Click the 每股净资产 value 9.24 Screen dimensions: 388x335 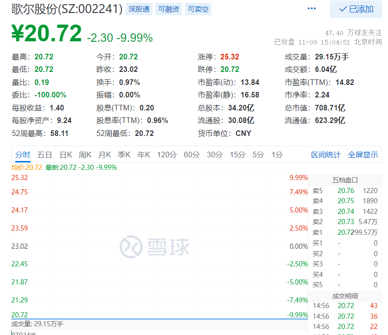tap(64, 120)
